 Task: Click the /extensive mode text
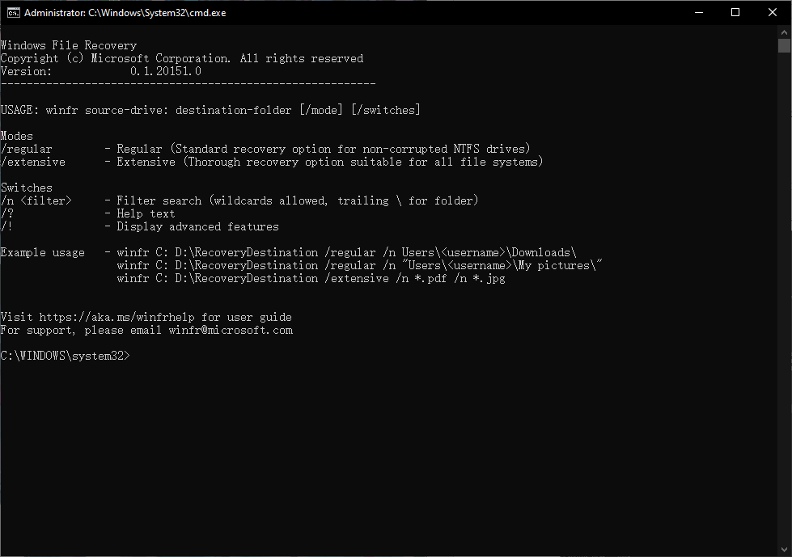(33, 162)
